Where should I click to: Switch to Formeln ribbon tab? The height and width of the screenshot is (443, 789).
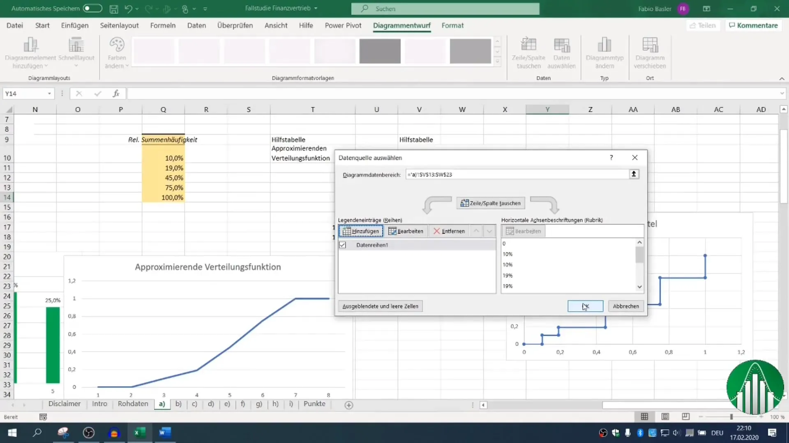pos(163,25)
